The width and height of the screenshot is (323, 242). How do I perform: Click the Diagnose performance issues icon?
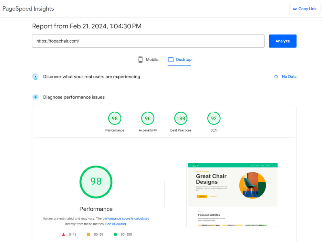click(x=36, y=97)
